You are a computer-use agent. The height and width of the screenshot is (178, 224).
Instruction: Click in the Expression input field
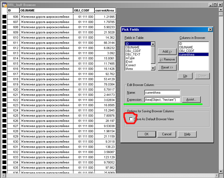pyautogui.click(x=162, y=100)
